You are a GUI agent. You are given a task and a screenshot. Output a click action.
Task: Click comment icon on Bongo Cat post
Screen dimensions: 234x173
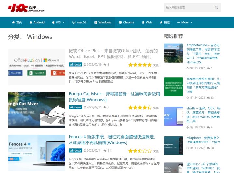coord(105,107)
